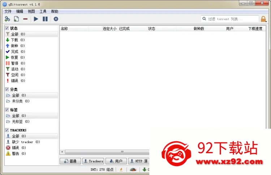Screen dimensions: 271x175
Task: Click the add torrent file icon
Action: [x=16, y=19]
